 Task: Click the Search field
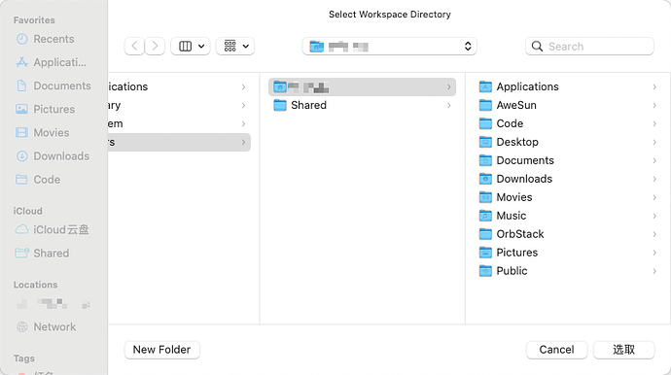point(589,47)
